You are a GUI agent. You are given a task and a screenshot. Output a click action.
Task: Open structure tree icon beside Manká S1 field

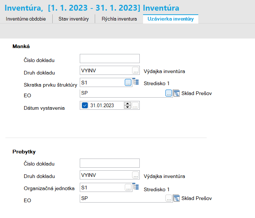coord(136,81)
